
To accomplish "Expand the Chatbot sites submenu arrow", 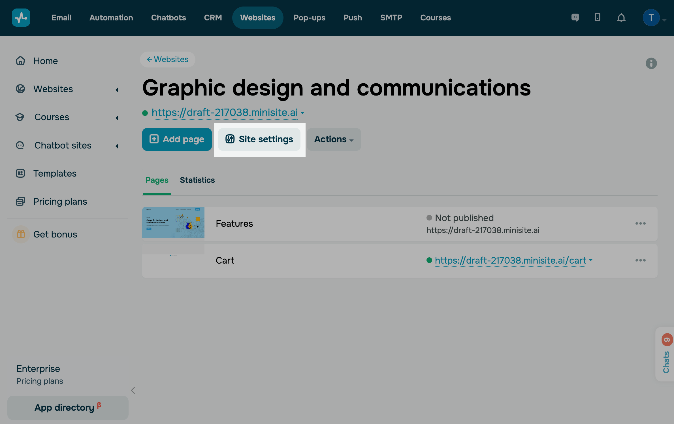I will click(117, 146).
